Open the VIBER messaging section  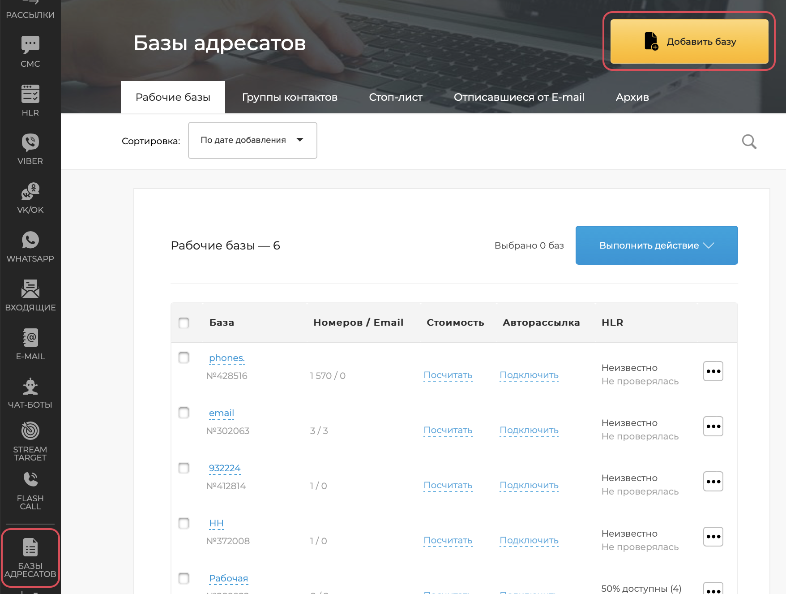click(30, 148)
